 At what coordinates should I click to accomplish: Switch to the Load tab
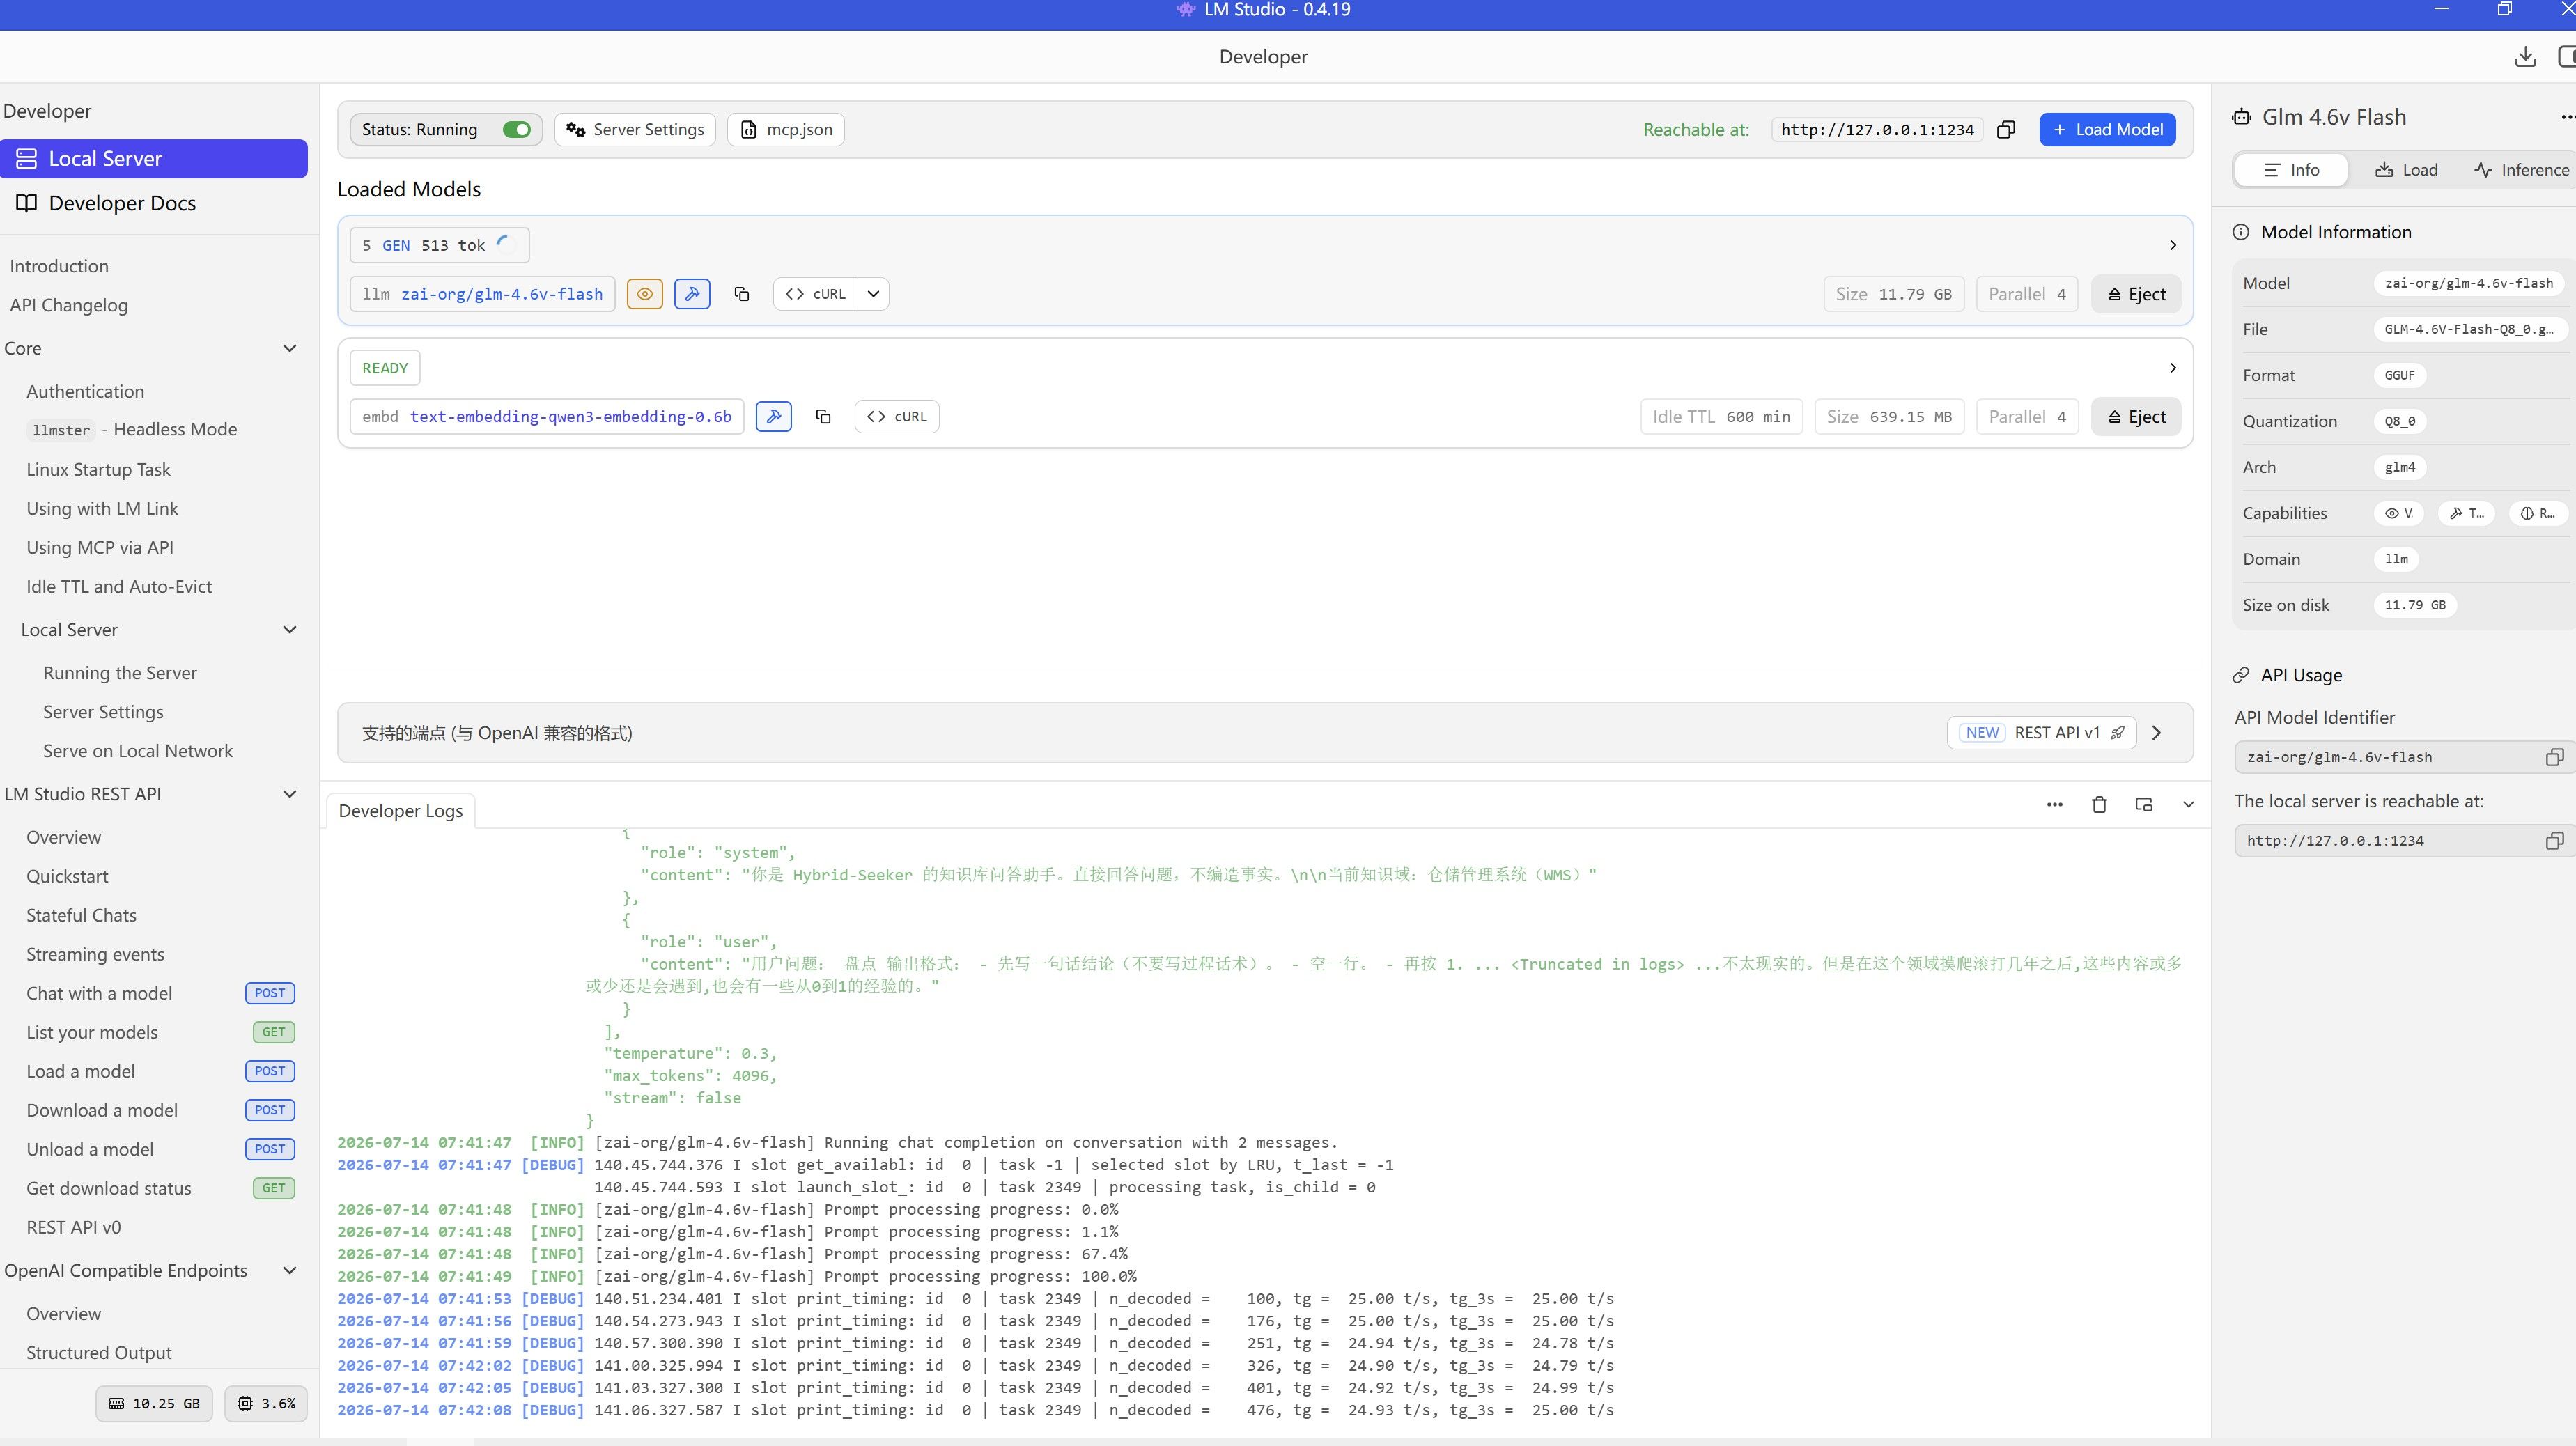(2406, 170)
